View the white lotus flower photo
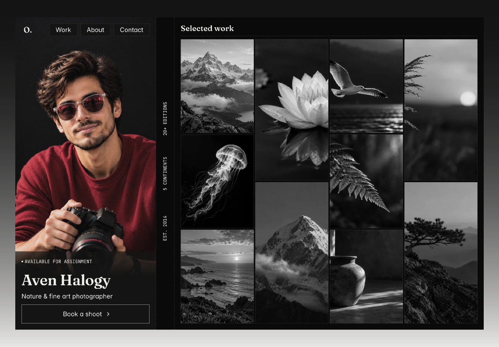This screenshot has height=347, width=499. pyautogui.click(x=292, y=110)
